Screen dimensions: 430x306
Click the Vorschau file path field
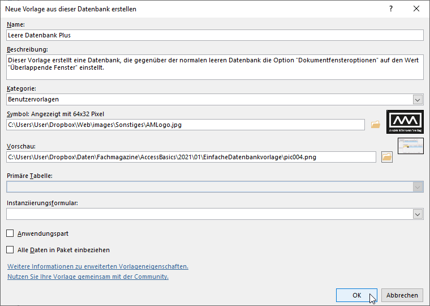(191, 157)
